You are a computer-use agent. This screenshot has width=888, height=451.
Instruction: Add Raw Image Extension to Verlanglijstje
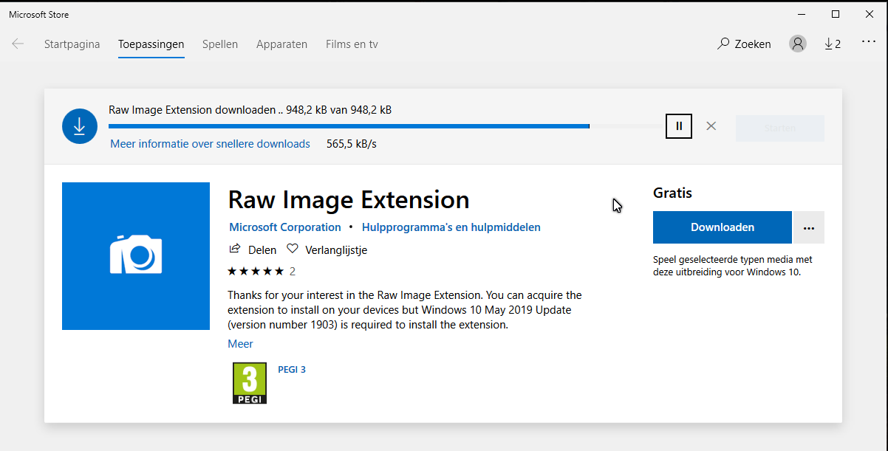[x=327, y=249]
